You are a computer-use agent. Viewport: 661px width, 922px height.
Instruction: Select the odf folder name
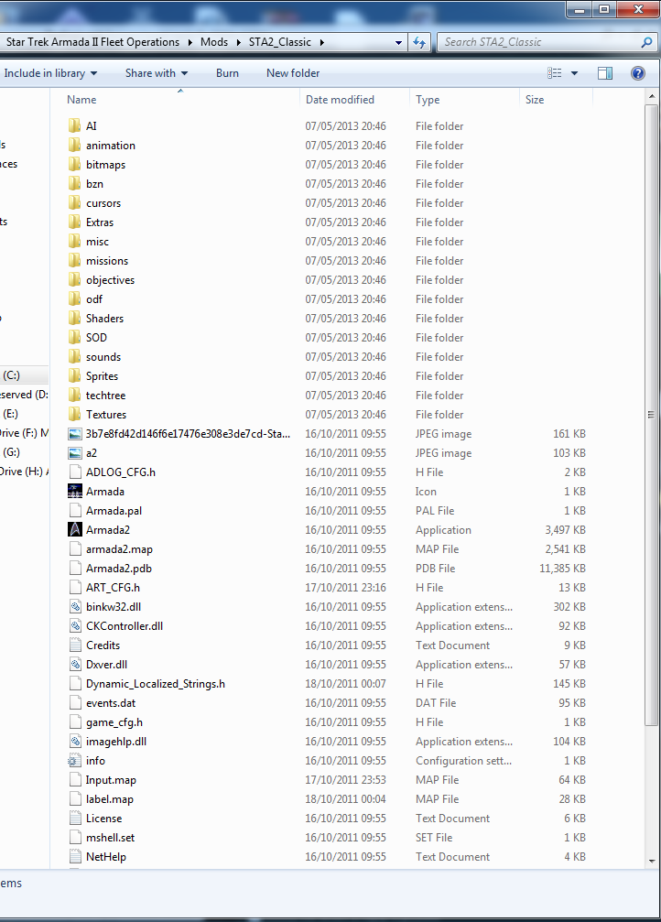click(94, 298)
